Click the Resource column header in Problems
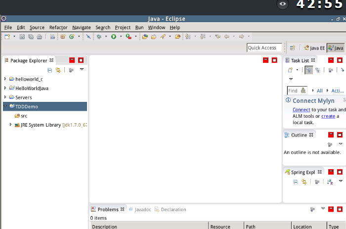The image size is (346, 229). pyautogui.click(x=226, y=226)
